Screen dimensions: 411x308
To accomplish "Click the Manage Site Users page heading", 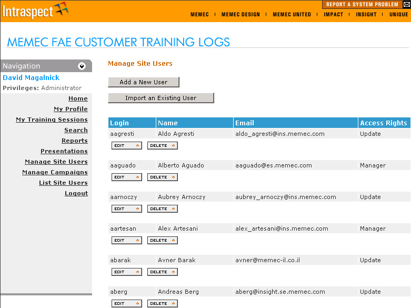I will [140, 64].
